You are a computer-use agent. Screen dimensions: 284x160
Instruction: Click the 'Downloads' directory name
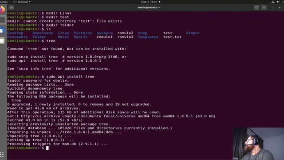43,33
